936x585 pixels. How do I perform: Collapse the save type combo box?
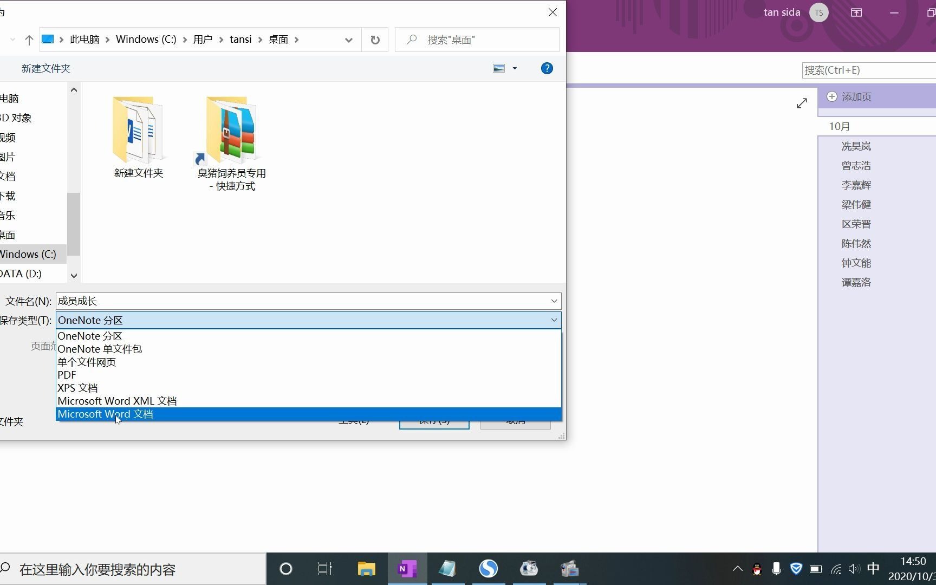554,320
